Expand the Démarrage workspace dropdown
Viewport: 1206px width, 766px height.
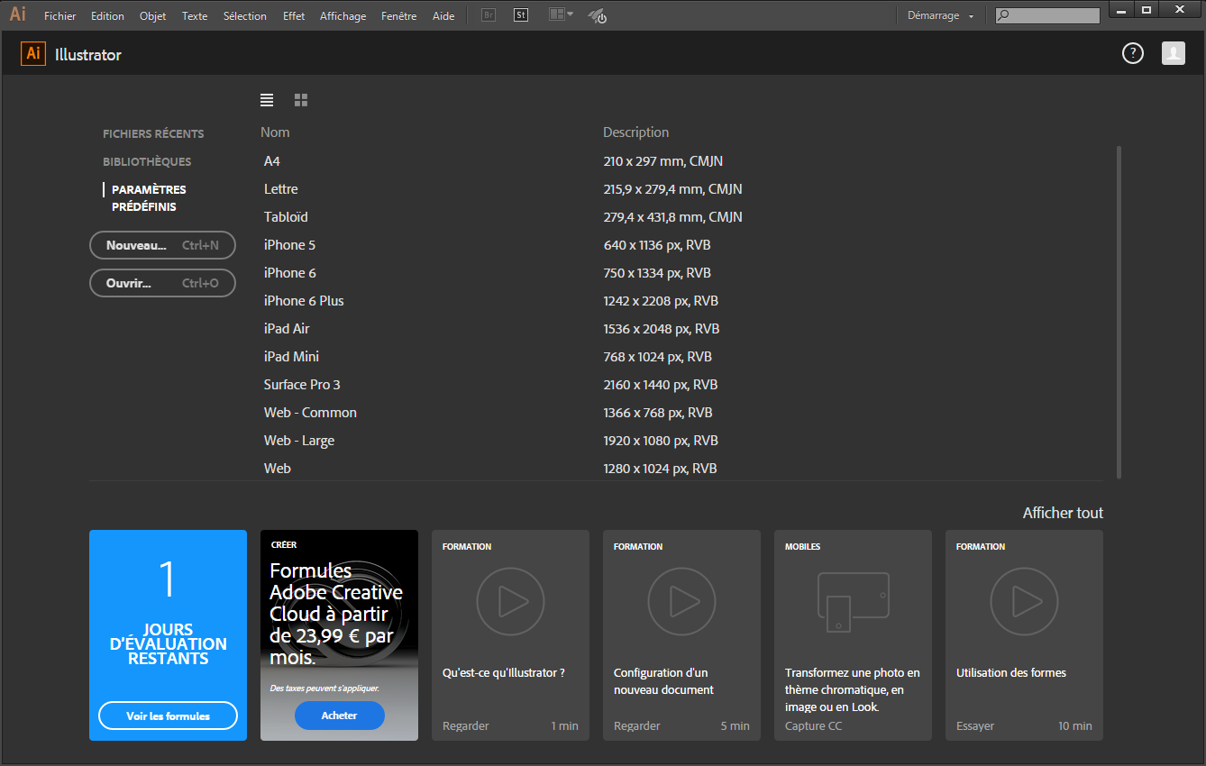(x=940, y=15)
